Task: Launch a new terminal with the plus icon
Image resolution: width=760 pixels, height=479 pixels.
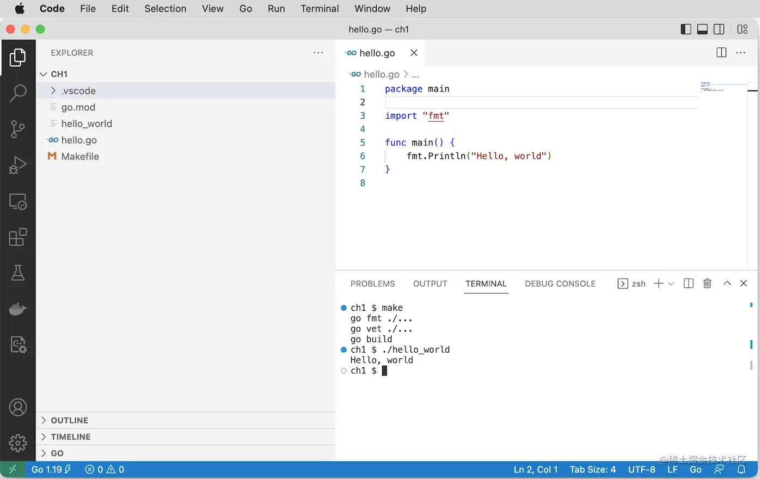Action: pyautogui.click(x=658, y=283)
